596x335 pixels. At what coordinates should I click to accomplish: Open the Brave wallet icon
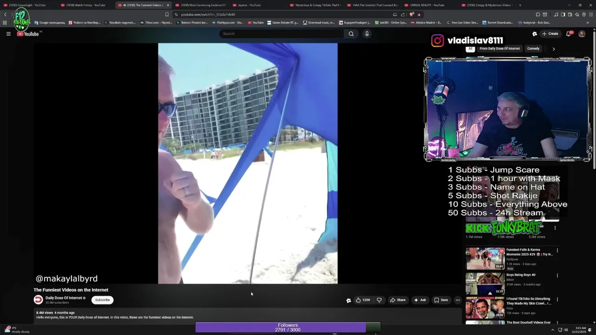570,14
